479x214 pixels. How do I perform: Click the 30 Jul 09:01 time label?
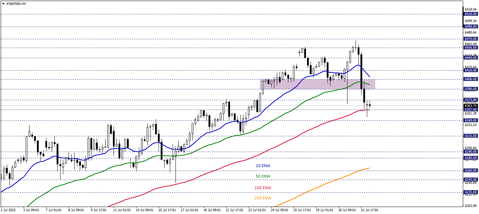tap(347, 210)
